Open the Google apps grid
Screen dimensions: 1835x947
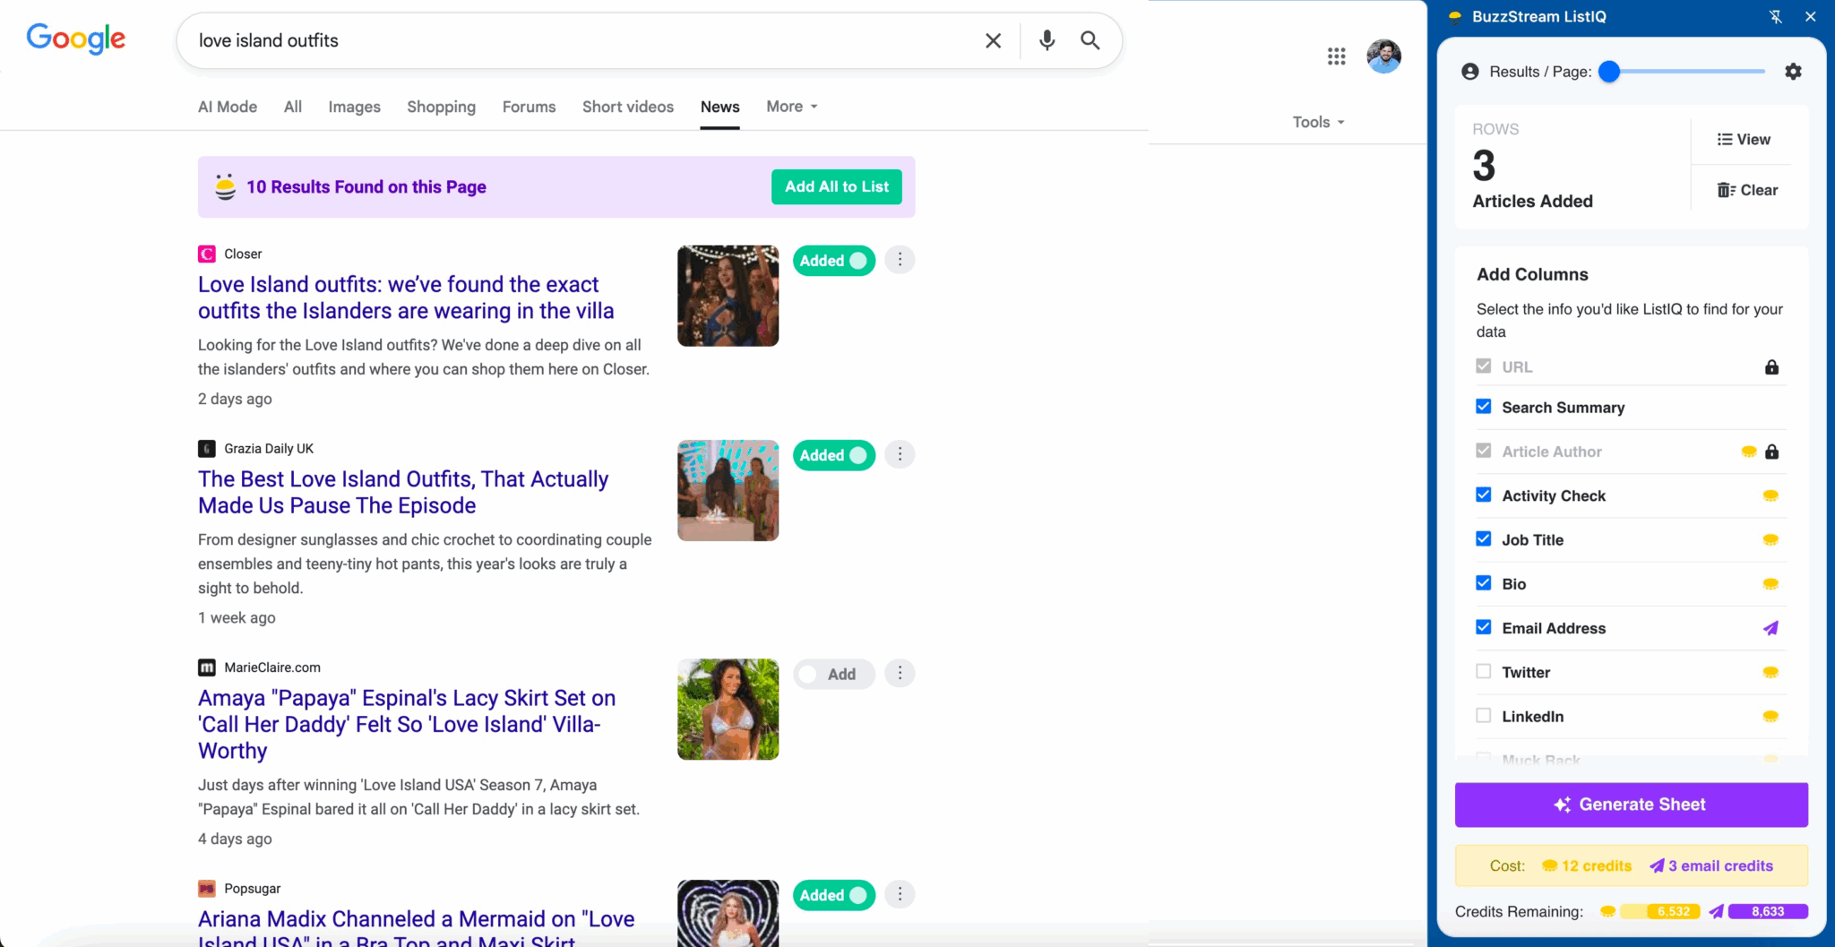click(1336, 56)
